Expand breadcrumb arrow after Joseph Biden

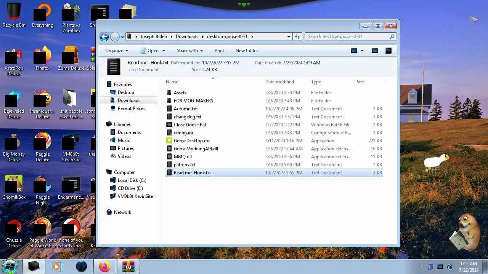point(172,37)
